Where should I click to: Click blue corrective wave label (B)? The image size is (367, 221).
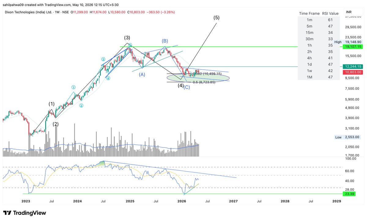165,41
